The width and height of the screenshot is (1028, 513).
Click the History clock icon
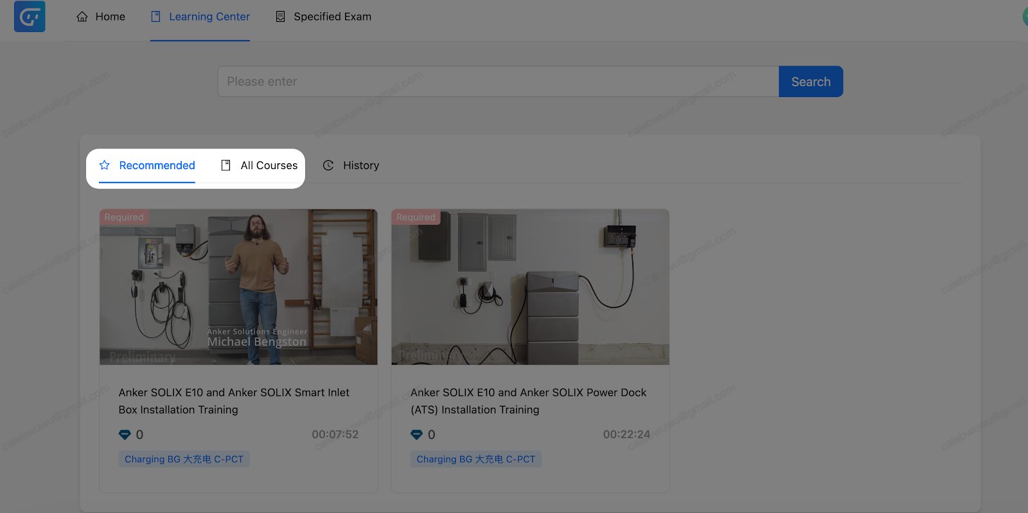328,165
